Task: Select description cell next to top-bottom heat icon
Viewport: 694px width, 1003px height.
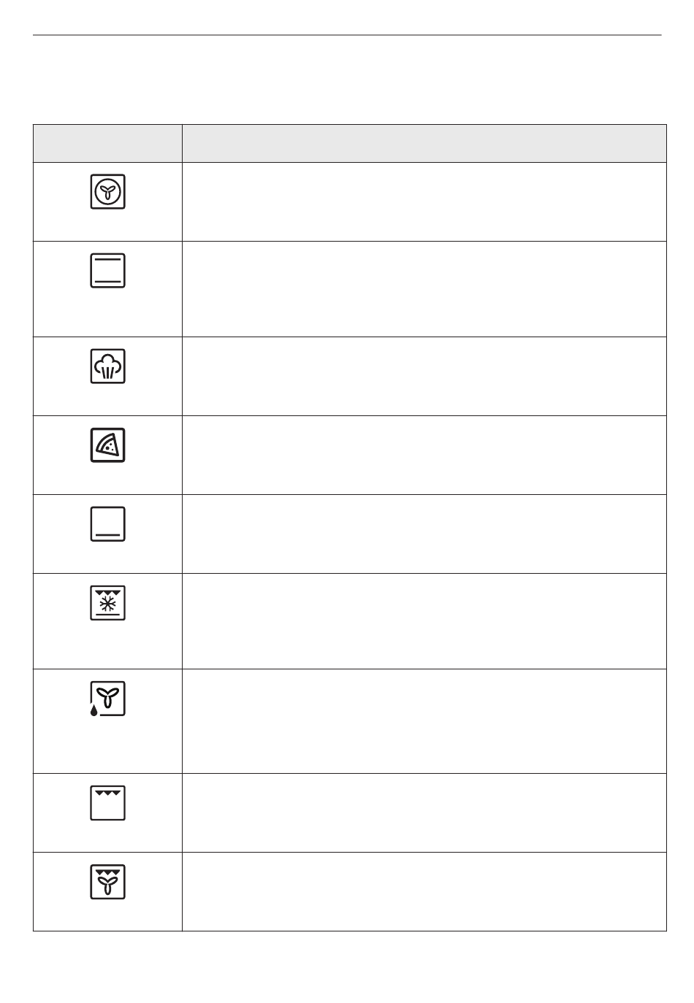Action: [x=424, y=289]
